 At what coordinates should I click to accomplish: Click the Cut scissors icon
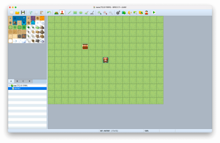tap(31, 13)
